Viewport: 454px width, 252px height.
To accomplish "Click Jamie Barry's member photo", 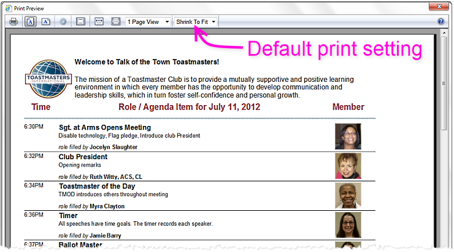I will pyautogui.click(x=347, y=225).
